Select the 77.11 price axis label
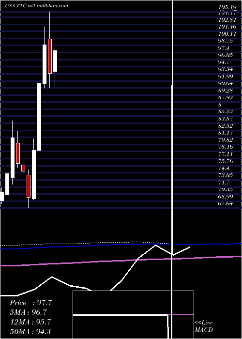This screenshot has height=339, width=242. tap(226, 154)
